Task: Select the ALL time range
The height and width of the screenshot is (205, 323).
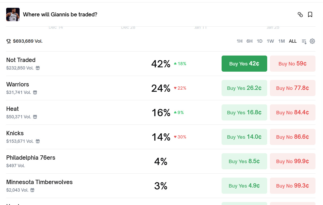Action: (x=293, y=41)
